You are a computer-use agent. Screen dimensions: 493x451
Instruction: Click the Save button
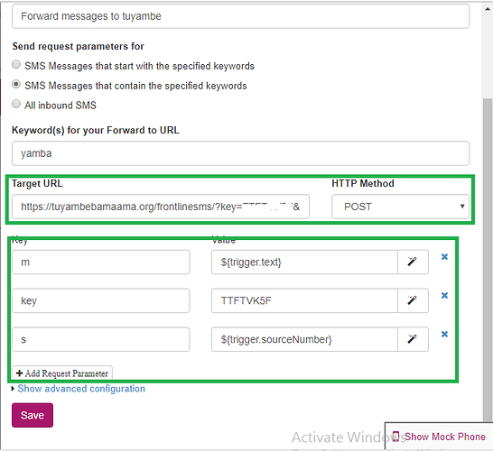[x=33, y=415]
